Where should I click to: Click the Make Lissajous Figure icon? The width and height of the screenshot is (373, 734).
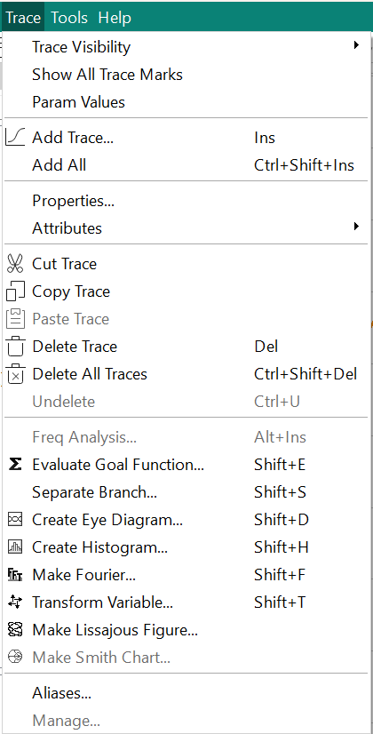click(x=15, y=630)
